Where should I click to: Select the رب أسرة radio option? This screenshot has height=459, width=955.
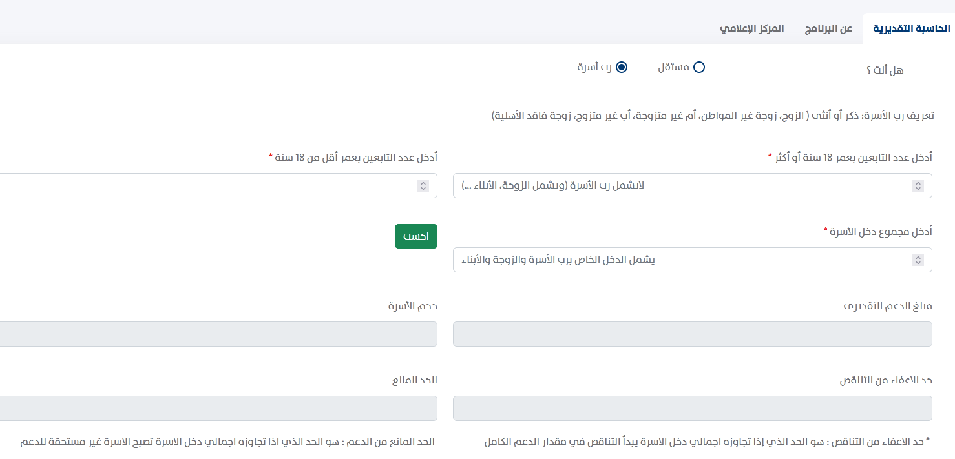pos(622,67)
